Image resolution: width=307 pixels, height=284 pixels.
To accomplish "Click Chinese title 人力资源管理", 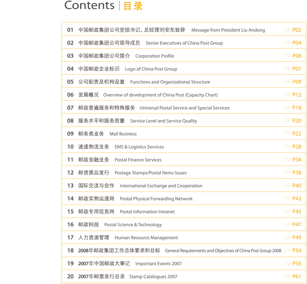I will pyautogui.click(x=93, y=237).
